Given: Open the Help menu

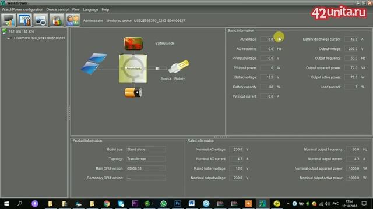Looking at the screenshot, I should pos(105,10).
